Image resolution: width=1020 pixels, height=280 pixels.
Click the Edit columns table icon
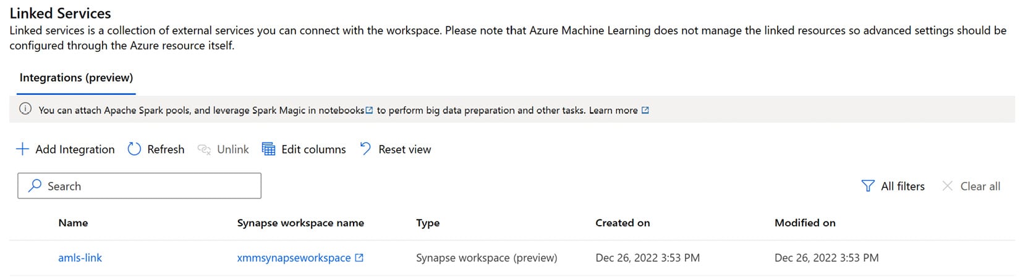[x=268, y=149]
